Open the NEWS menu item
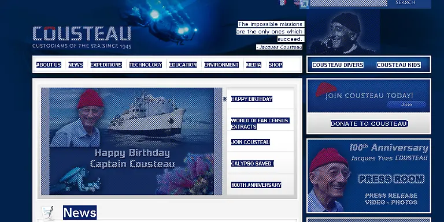 pyautogui.click(x=76, y=65)
